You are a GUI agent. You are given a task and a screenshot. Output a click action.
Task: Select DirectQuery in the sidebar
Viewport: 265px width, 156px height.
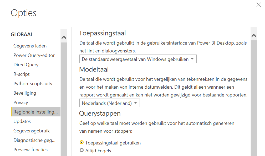26,65
